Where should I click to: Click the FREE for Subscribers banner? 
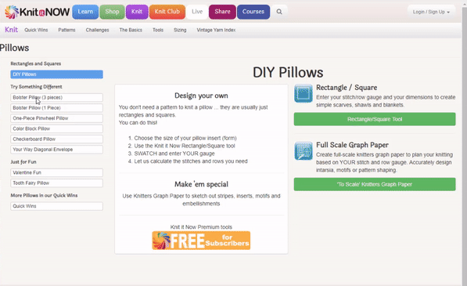coord(201,241)
